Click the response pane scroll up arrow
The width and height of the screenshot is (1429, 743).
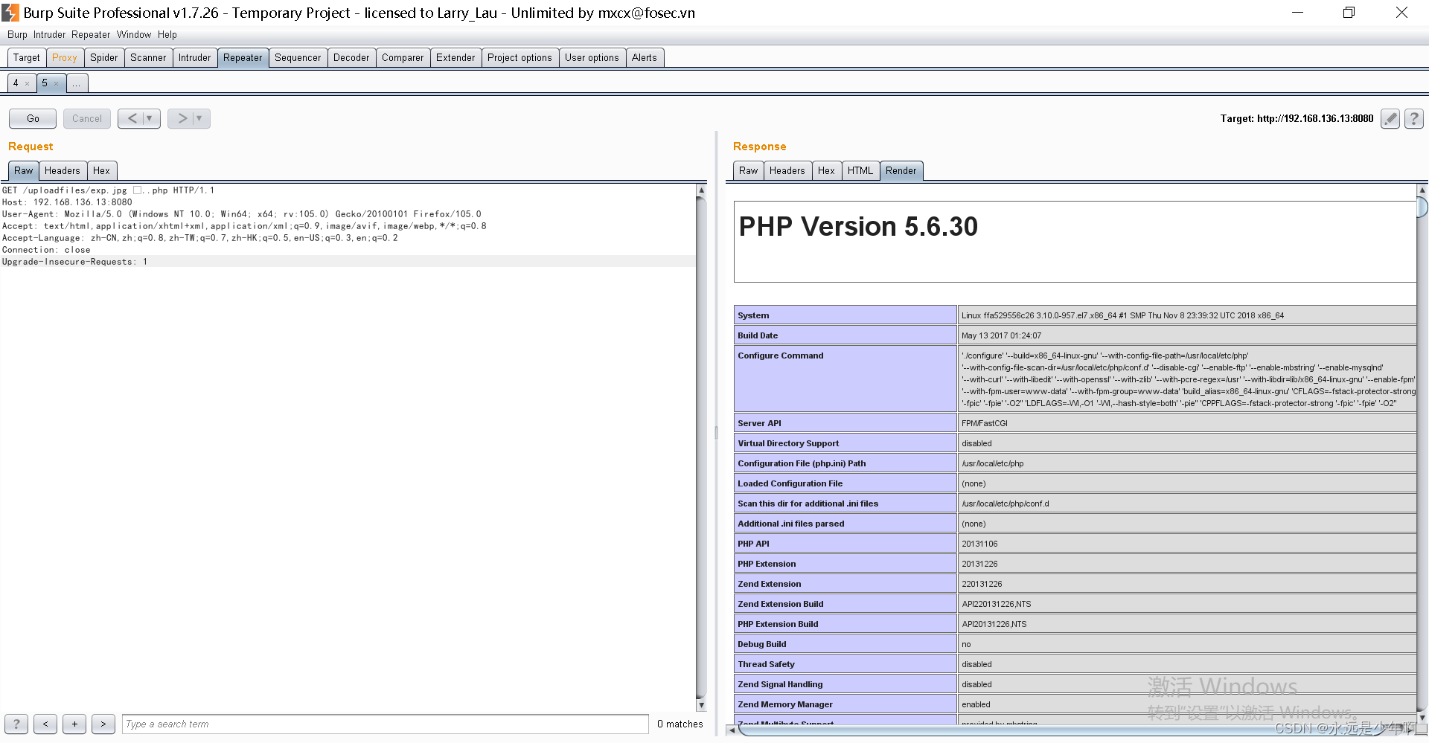coord(1422,190)
